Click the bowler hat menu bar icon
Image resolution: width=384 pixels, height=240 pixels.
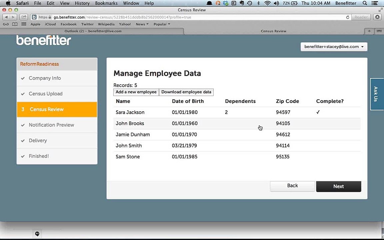click(x=209, y=3)
